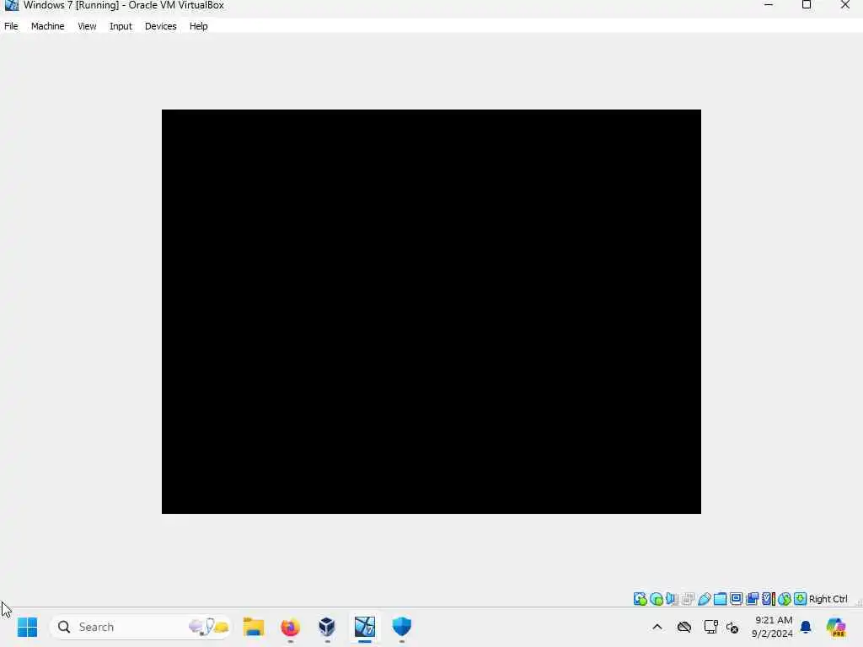Click the hard disk activity status icon
The image size is (863, 647).
coord(641,599)
